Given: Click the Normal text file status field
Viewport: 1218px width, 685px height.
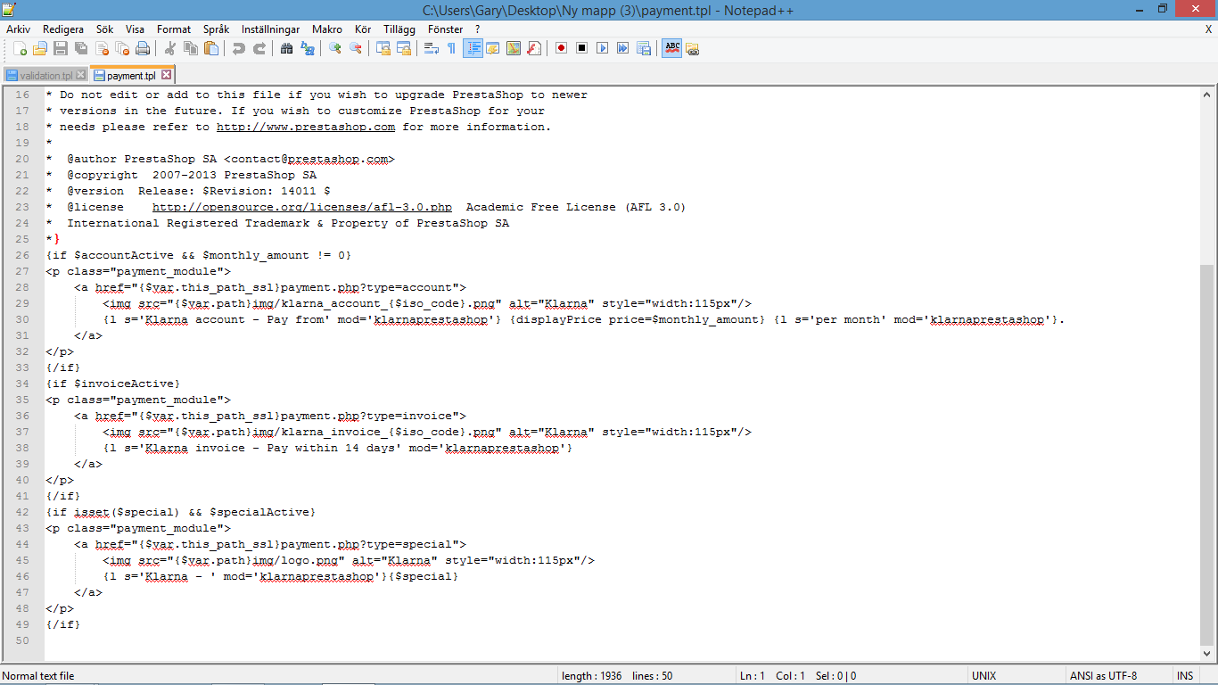Looking at the screenshot, I should 279,676.
